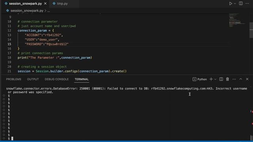Click the rfb41292.snowflakecomputing.com:443 text
253x142 pixels.
tap(182, 88)
